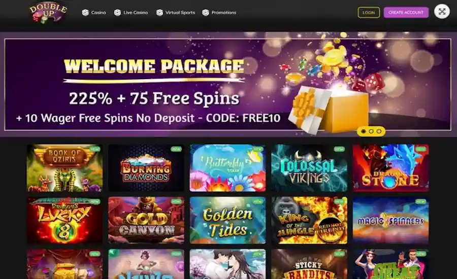
Task: Open the Burning Diamonds game tile
Action: coord(146,168)
